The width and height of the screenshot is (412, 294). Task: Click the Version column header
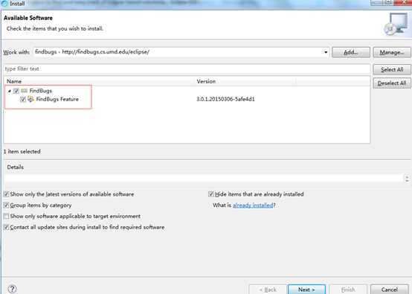point(245,81)
